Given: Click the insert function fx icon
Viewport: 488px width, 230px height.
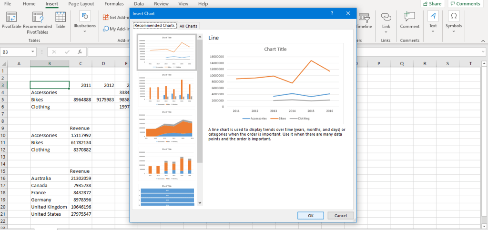Looking at the screenshot, I should point(80,52).
